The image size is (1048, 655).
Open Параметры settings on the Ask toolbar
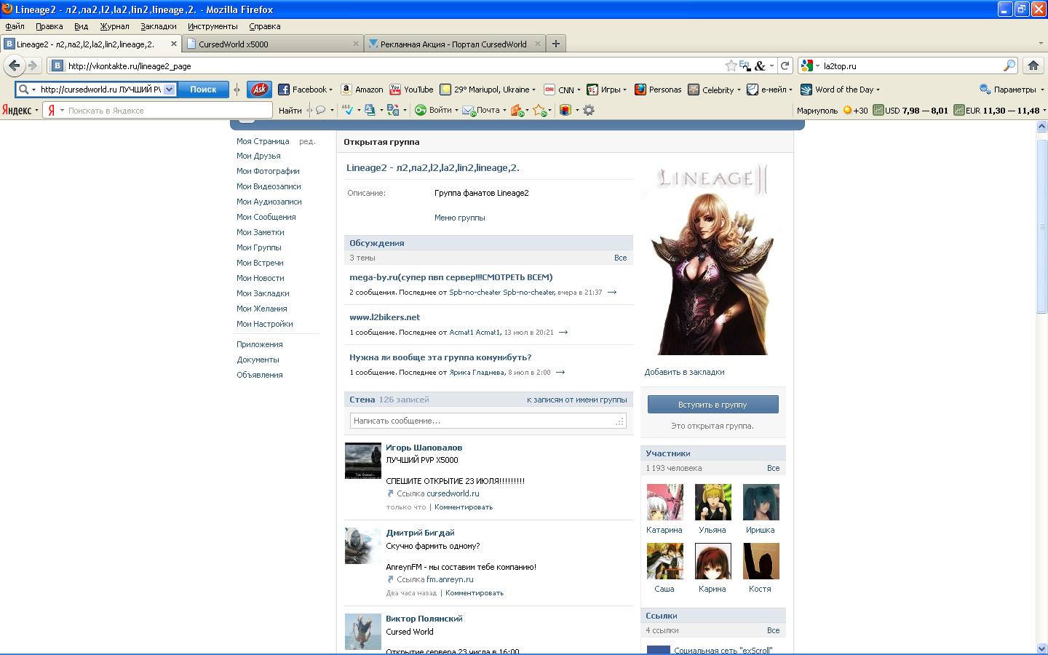tap(1012, 90)
